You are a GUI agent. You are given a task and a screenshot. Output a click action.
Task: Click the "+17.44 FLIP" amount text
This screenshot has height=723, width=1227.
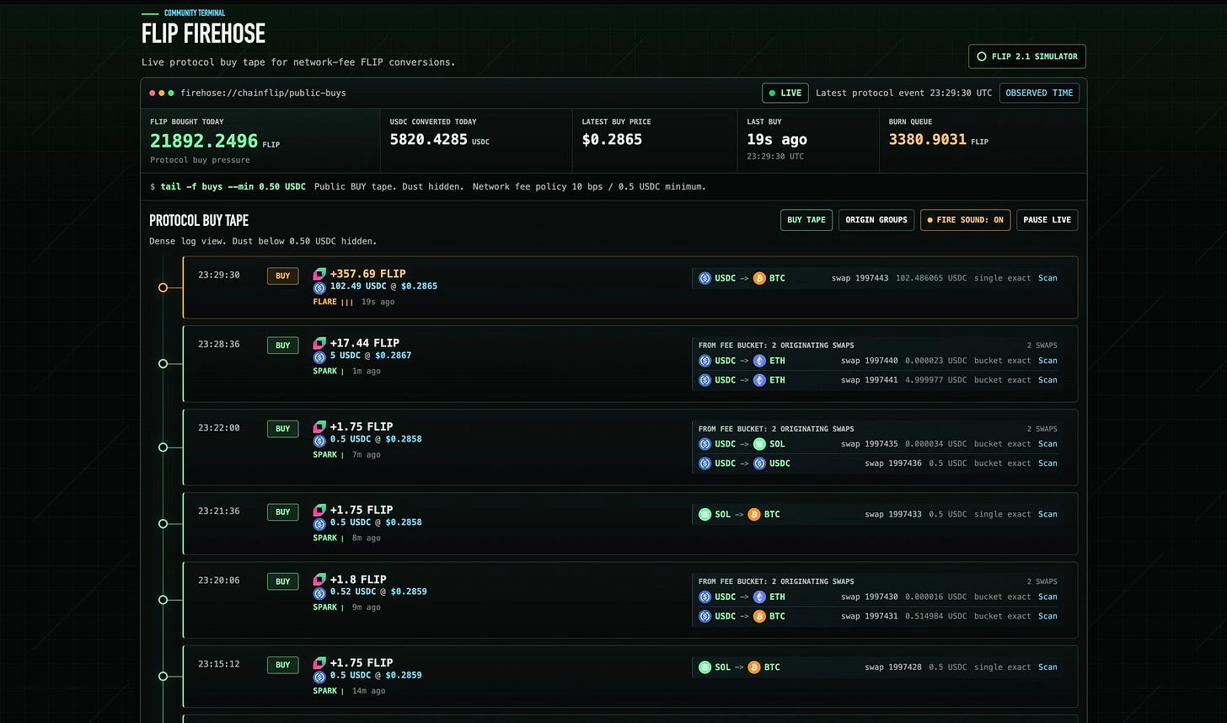click(365, 343)
